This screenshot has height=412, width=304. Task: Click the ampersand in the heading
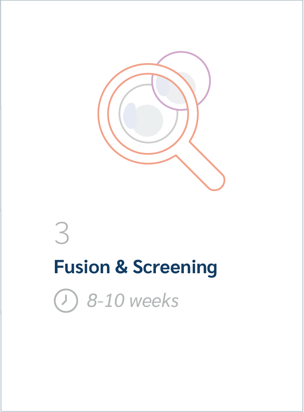coord(121,267)
